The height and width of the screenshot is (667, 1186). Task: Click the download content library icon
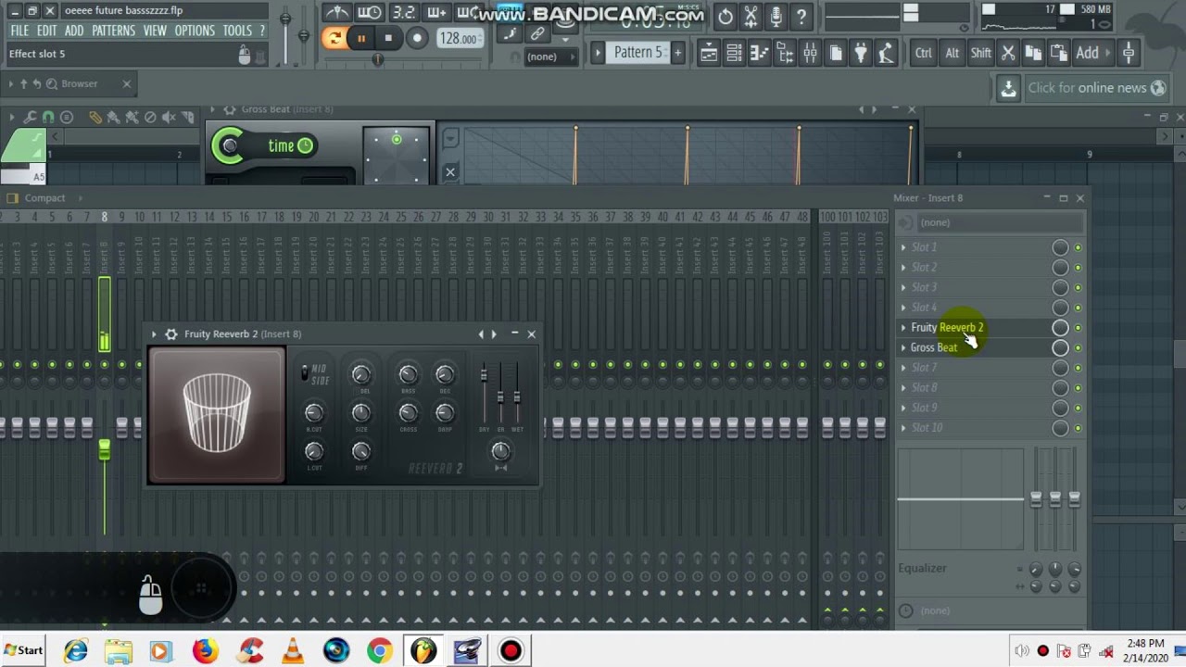[1008, 88]
